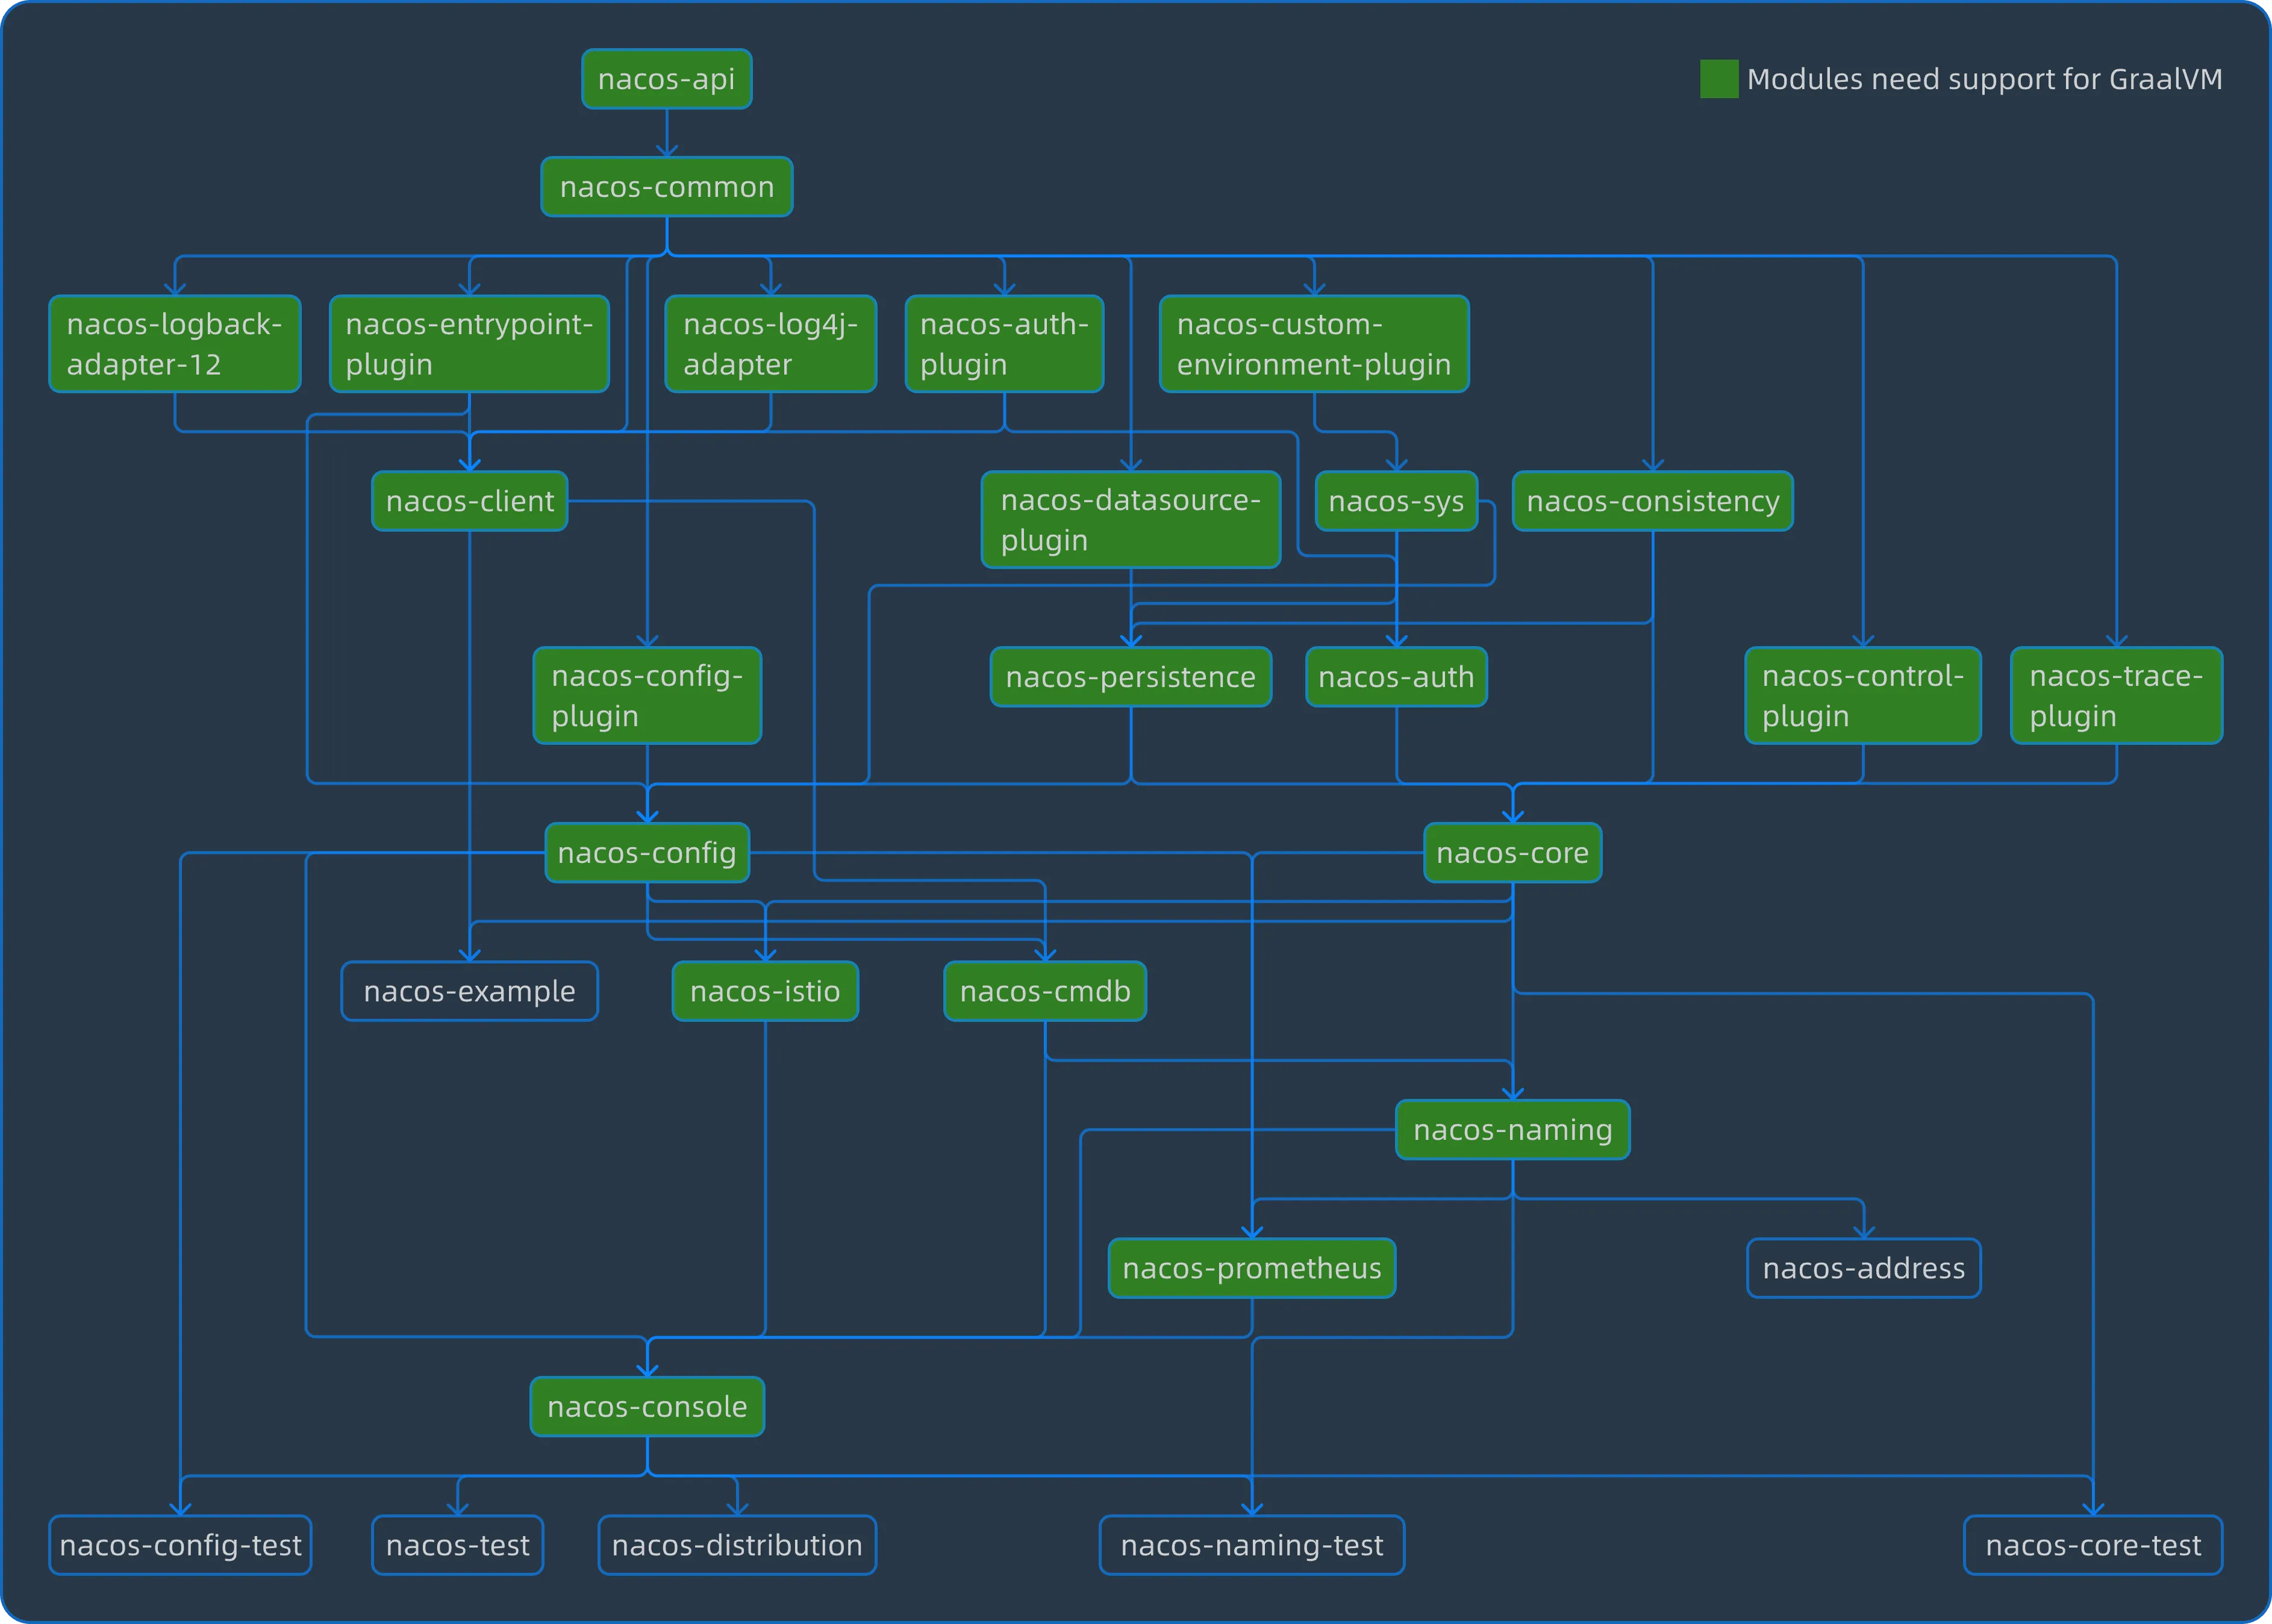2272x1624 pixels.
Task: Click the green legend color square
Action: tap(1719, 79)
